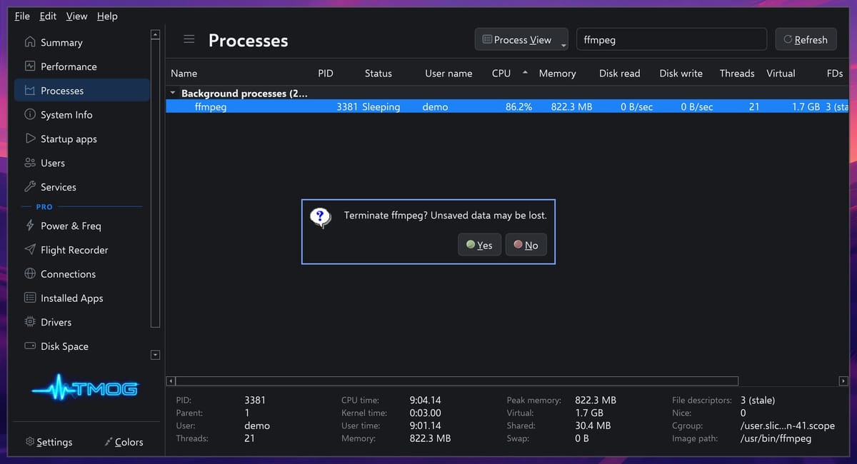Click sidebar scroll up arrow
Viewport: 857px width, 464px height.
[x=156, y=34]
